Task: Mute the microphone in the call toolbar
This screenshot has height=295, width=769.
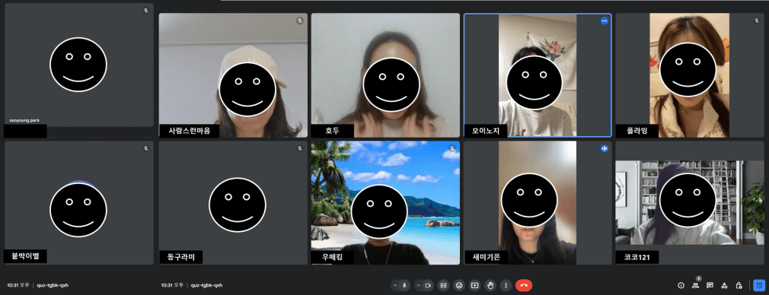Action: (x=405, y=285)
